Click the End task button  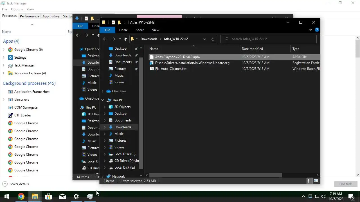345,184
